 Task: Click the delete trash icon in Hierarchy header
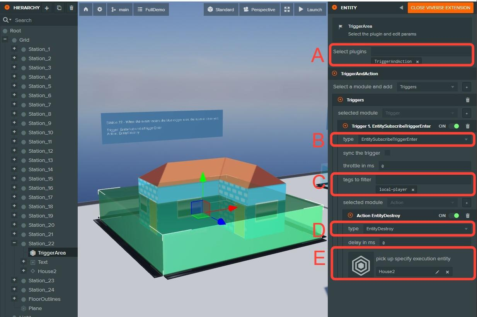pos(71,8)
